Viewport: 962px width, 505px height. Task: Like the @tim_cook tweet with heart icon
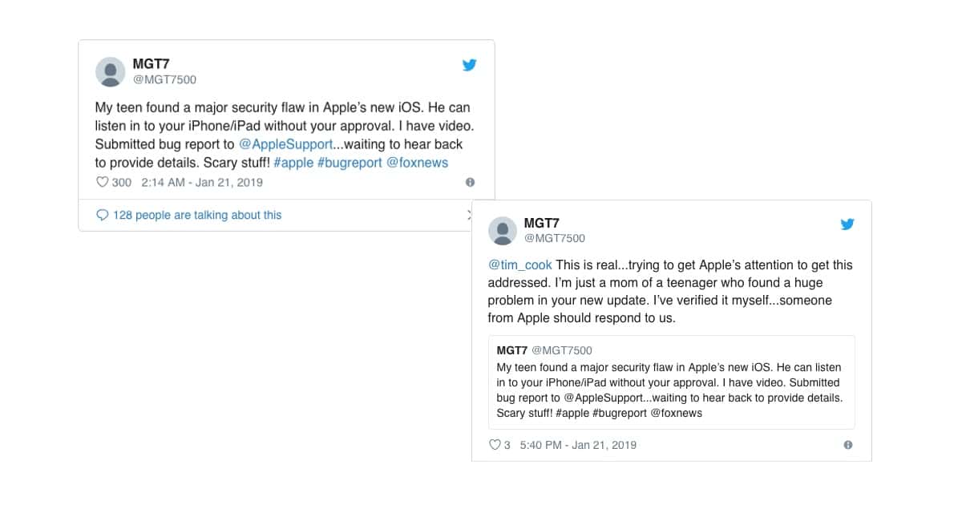(x=495, y=445)
